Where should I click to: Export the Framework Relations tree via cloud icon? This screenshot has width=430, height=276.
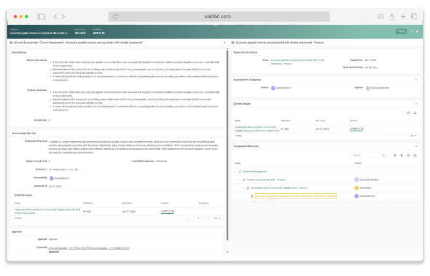[415, 155]
